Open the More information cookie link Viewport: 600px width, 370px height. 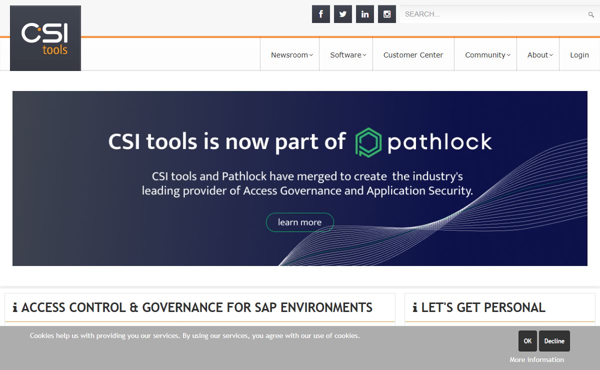[x=536, y=359]
